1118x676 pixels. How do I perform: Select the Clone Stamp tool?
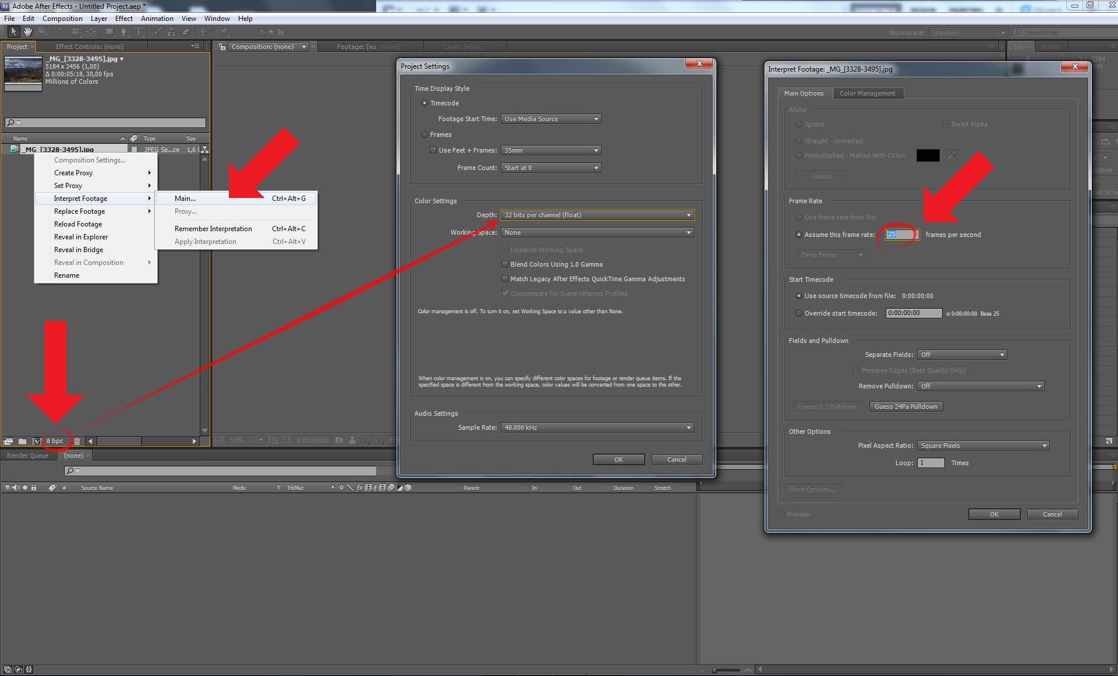(171, 31)
